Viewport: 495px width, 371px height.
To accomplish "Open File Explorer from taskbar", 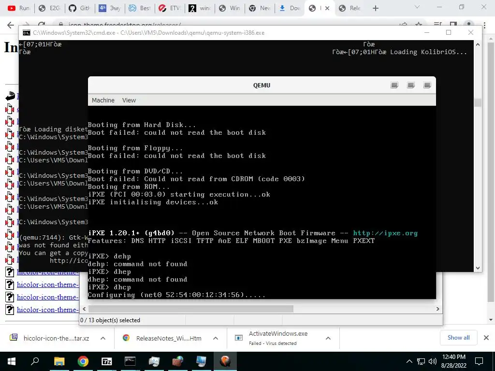I will (x=59, y=361).
